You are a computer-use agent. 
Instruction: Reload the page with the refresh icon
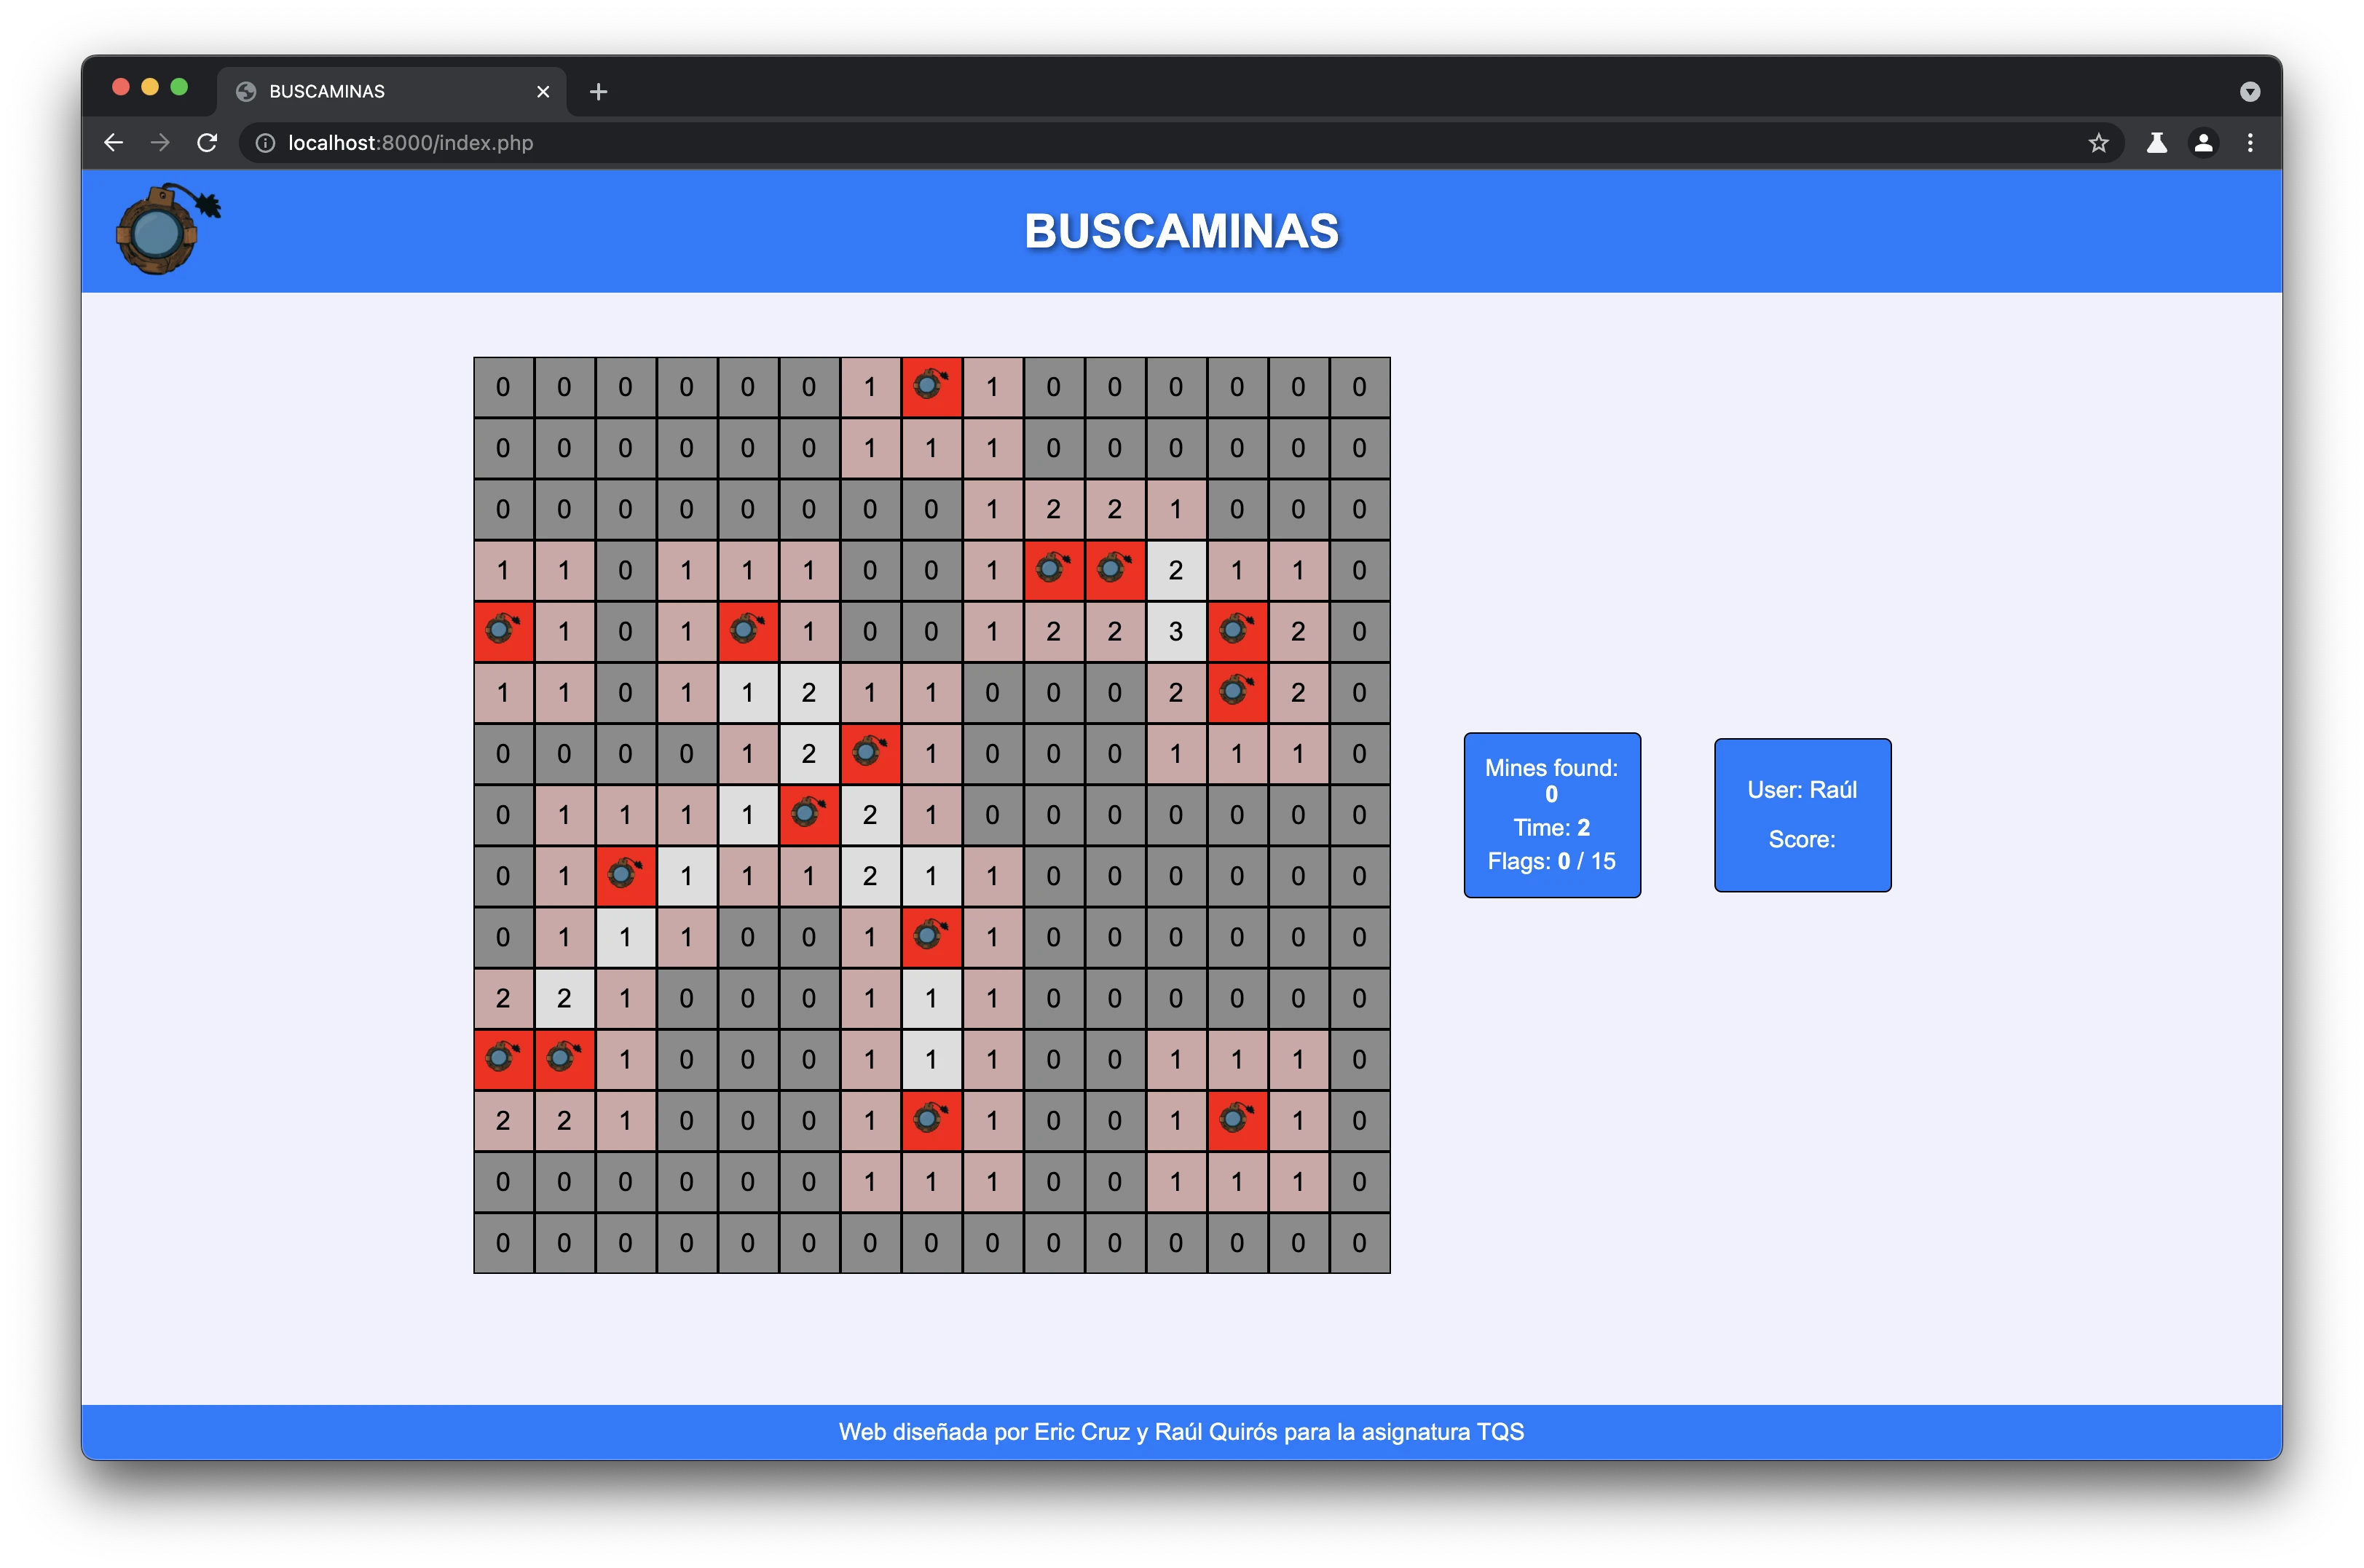tap(207, 143)
